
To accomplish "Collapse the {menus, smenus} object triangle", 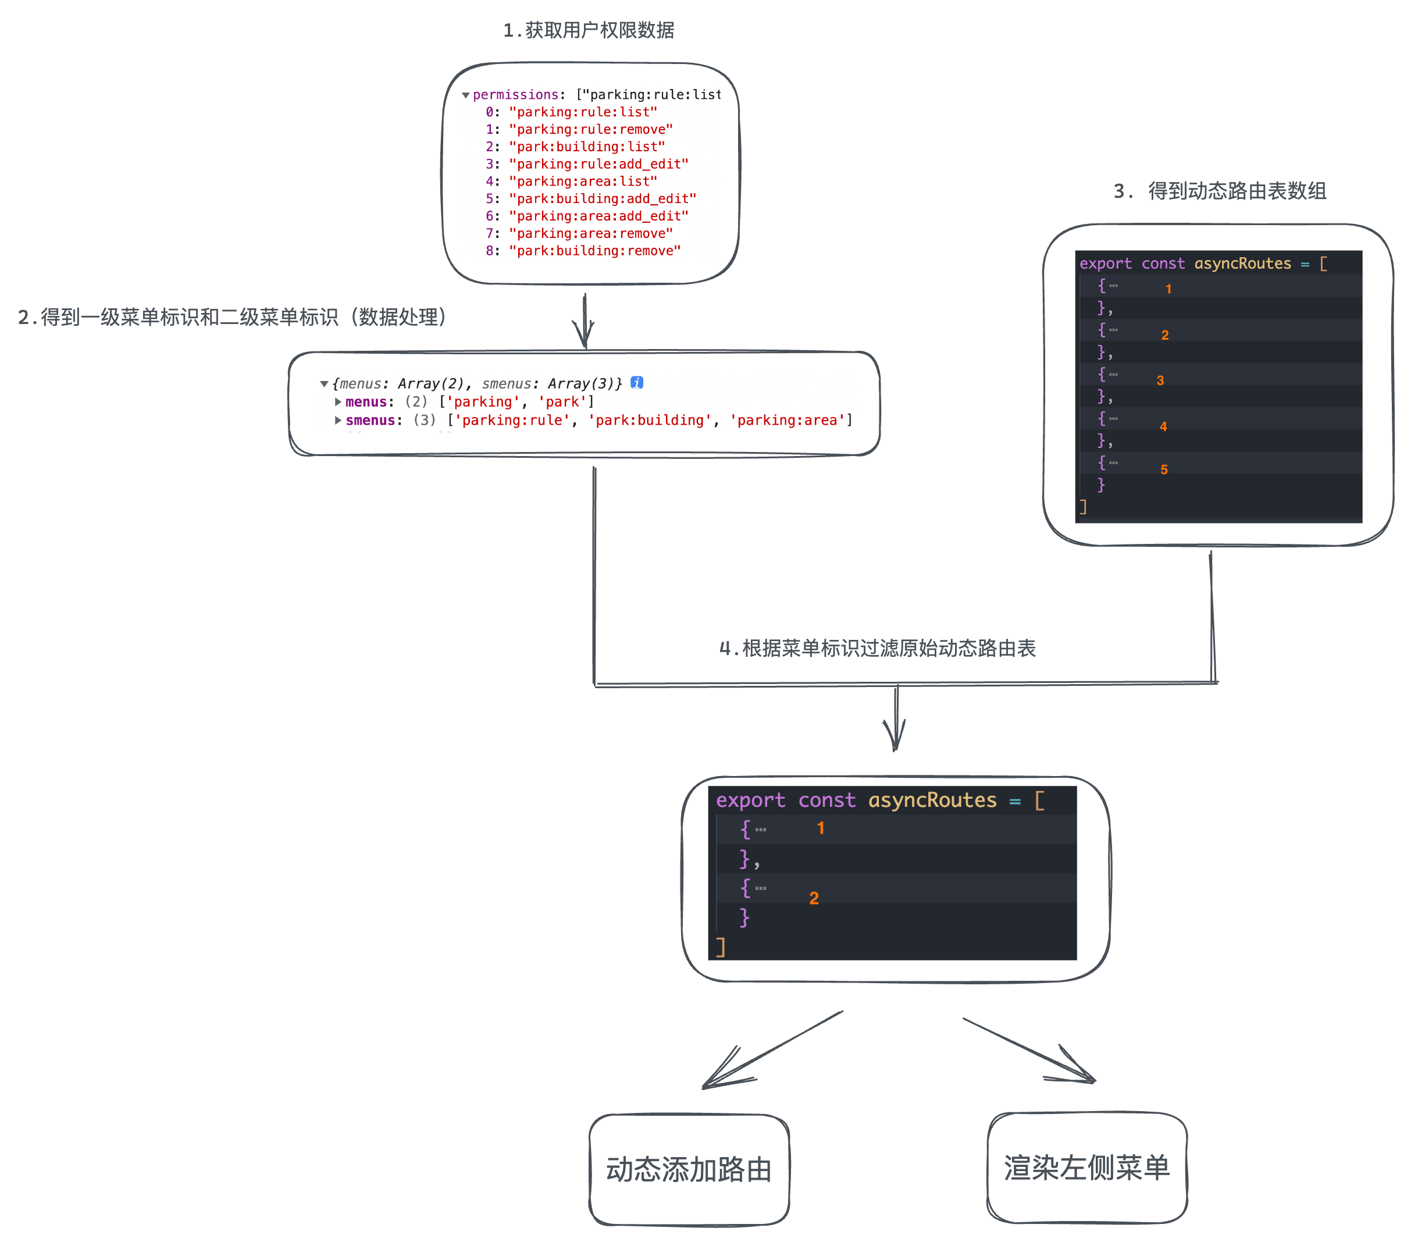I will coord(324,384).
